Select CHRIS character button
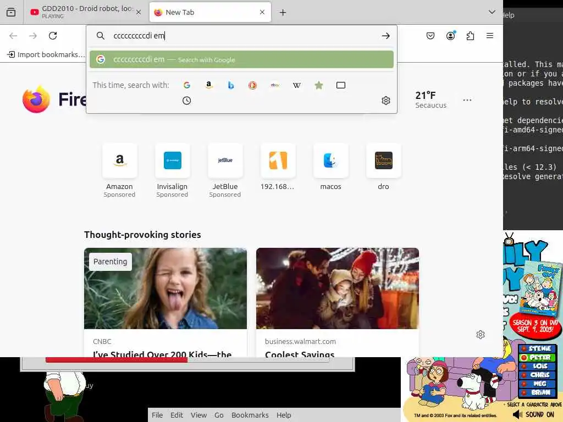This screenshot has height=422, width=563. point(537,375)
